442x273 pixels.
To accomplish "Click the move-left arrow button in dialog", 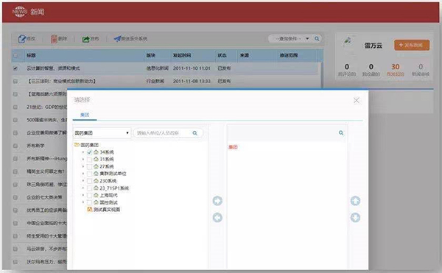I will 217,218.
